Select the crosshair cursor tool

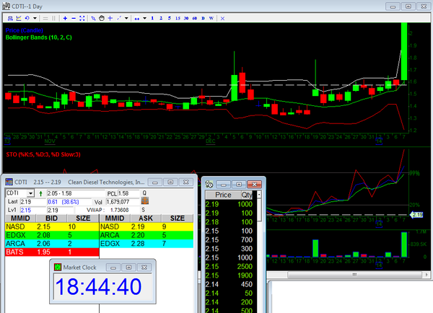110,18
